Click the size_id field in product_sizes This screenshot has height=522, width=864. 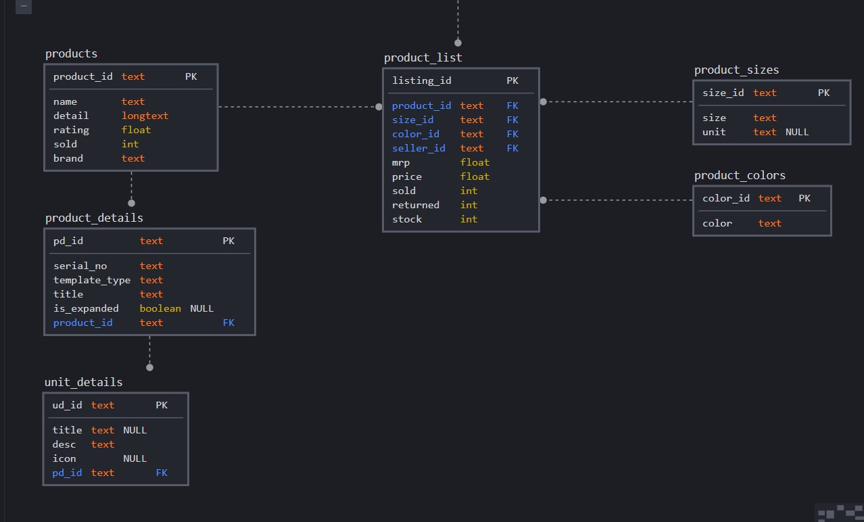click(723, 93)
